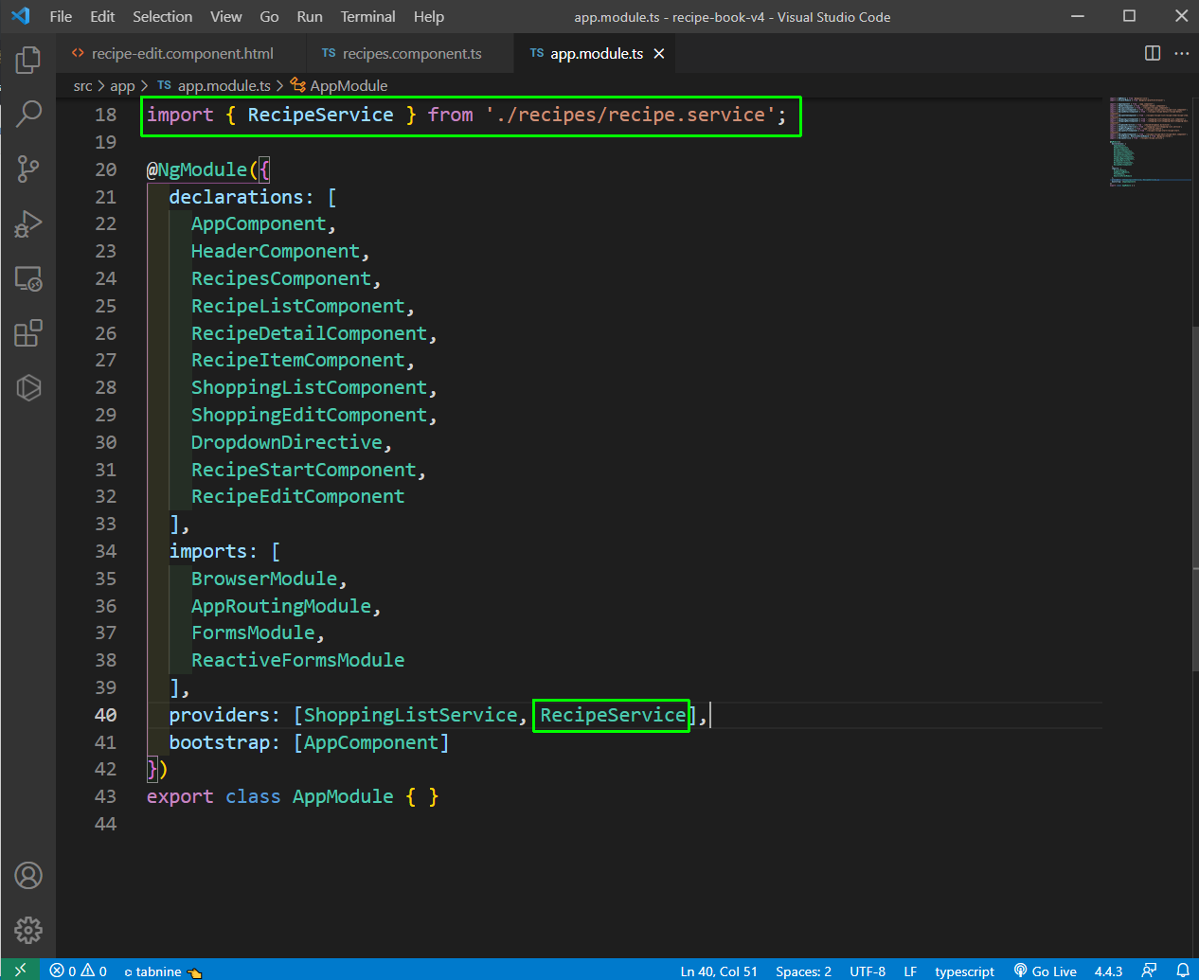
Task: Click the remote window indicator in status bar
Action: pyautogui.click(x=20, y=971)
